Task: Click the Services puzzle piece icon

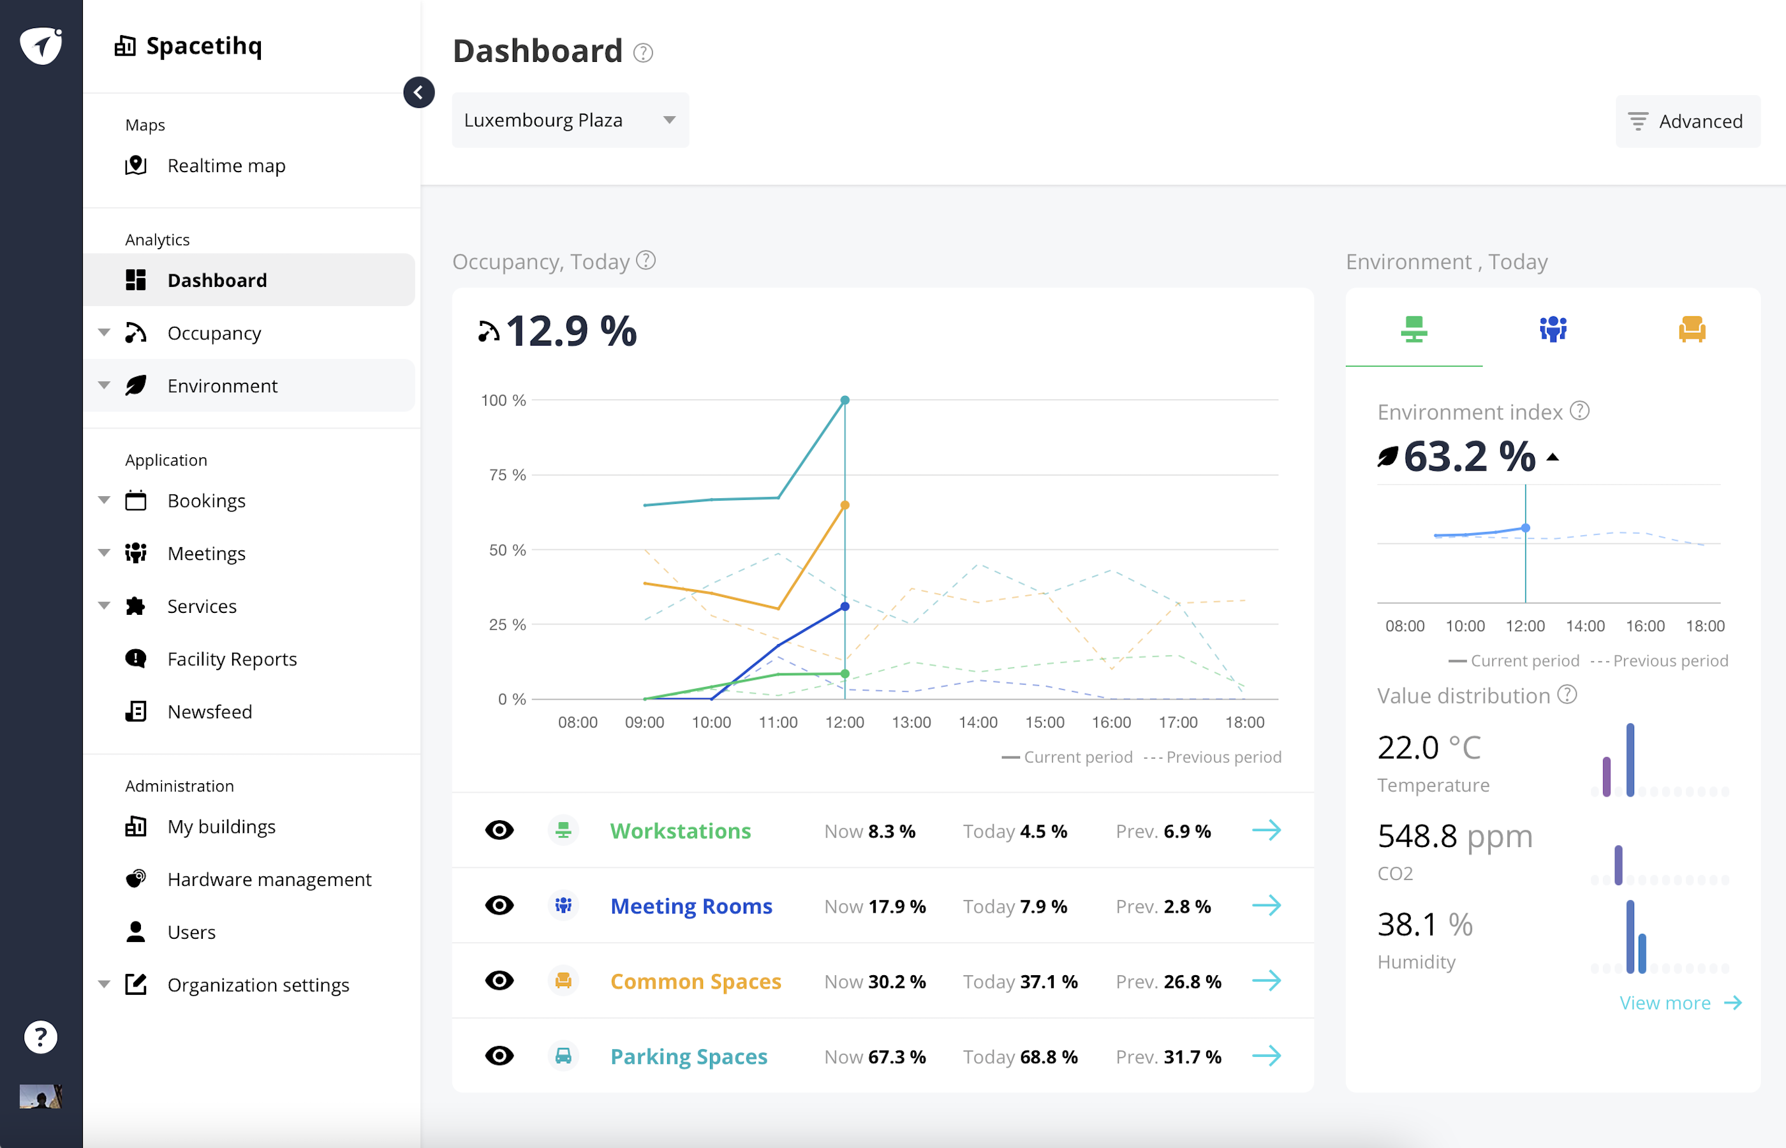Action: (x=136, y=606)
